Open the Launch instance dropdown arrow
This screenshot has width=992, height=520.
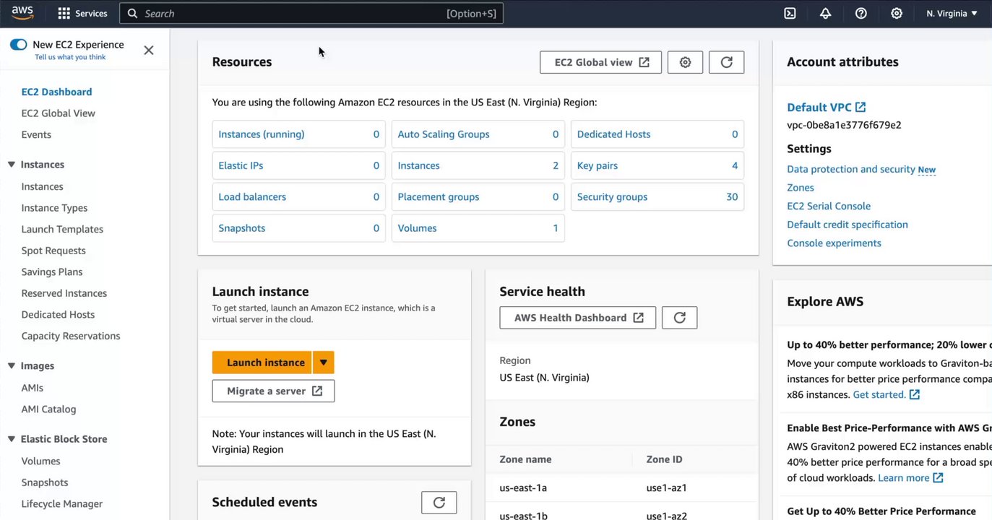(x=324, y=363)
